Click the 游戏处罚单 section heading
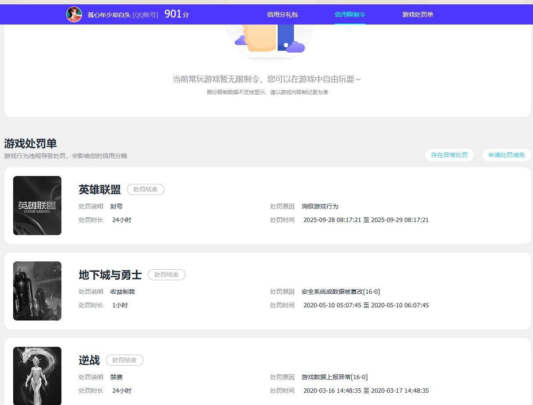The height and width of the screenshot is (405, 533). [x=30, y=144]
